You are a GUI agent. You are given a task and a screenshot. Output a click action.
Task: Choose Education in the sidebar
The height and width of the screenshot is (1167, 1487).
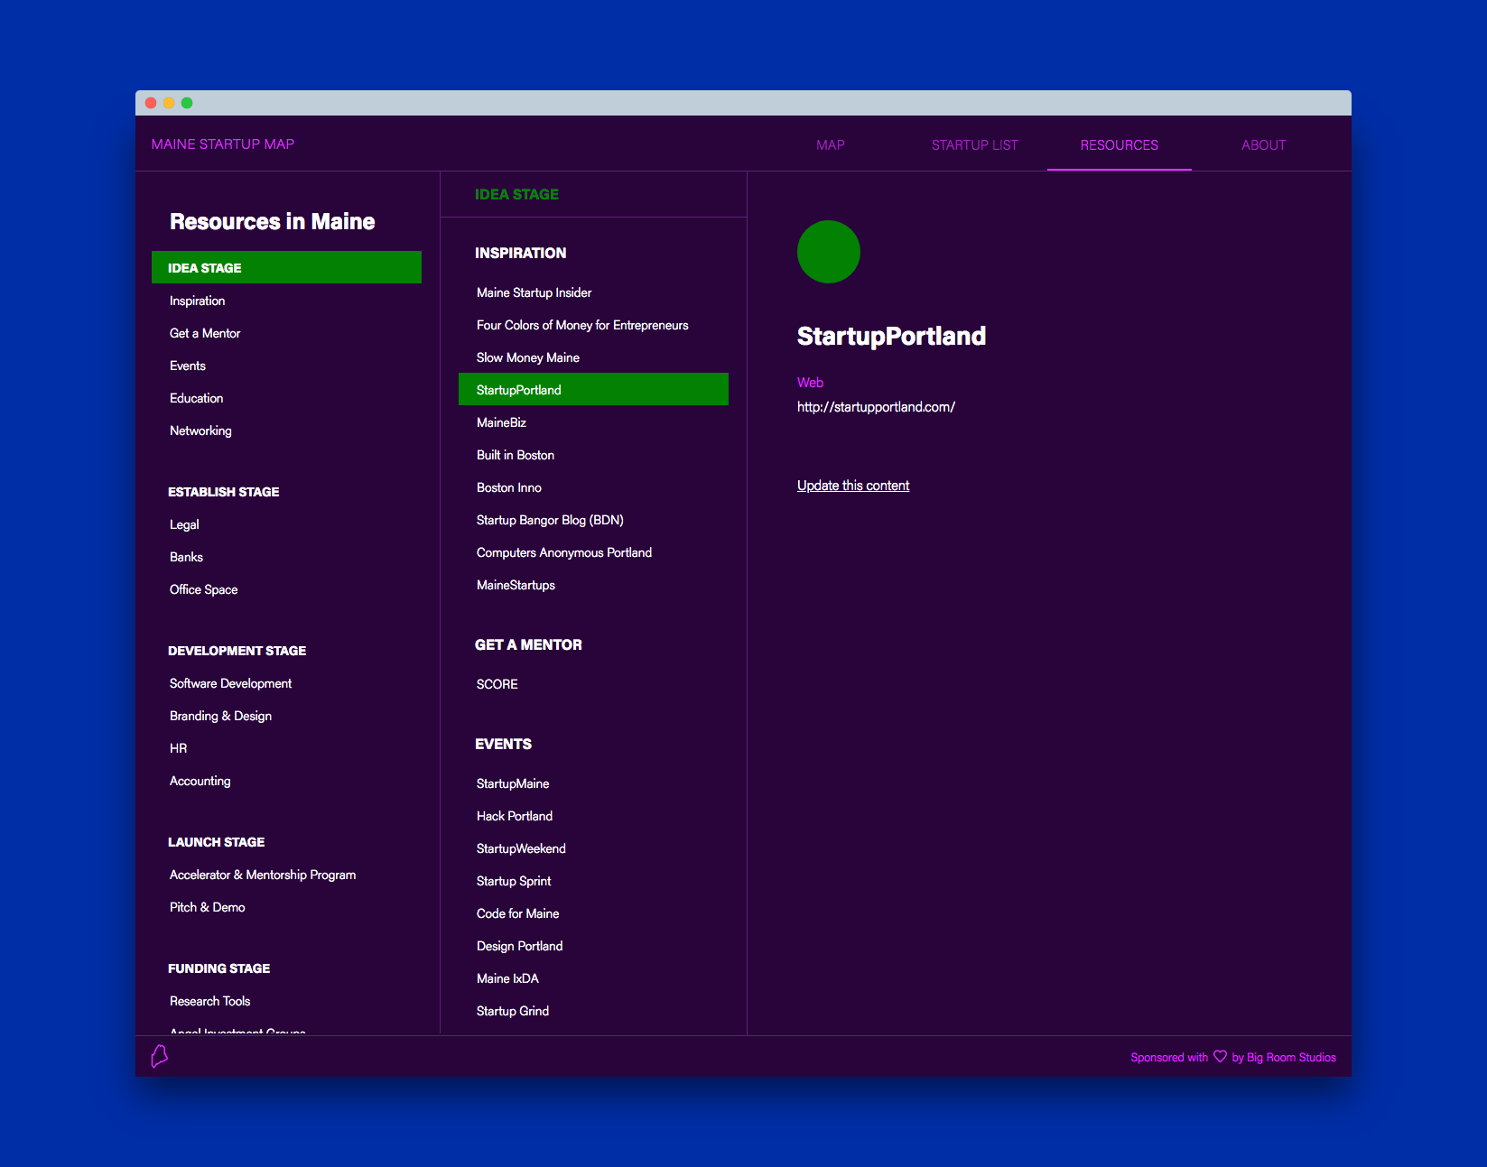coord(197,398)
